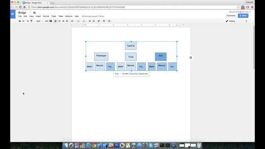
Task: Open Google Chrome from the dock
Action: tap(94, 145)
